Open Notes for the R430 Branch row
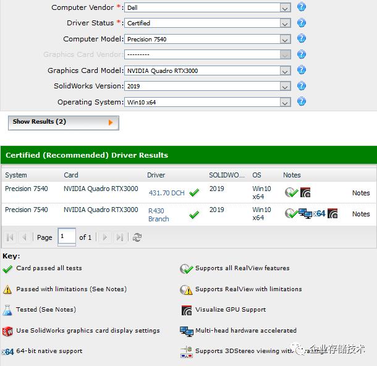Image resolution: width=377 pixels, height=366 pixels. point(361,214)
